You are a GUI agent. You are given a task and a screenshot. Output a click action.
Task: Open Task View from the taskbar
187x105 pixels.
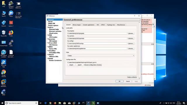click(41, 103)
